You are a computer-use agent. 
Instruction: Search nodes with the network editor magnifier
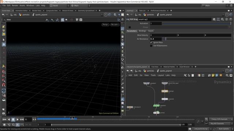pyautogui.click(x=227, y=75)
